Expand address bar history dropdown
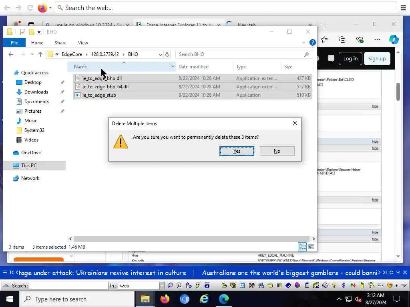The image size is (410, 307). pos(160,54)
